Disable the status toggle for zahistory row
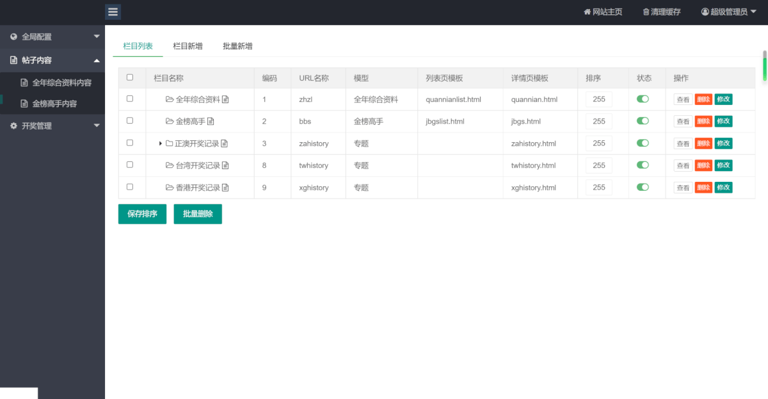Image resolution: width=768 pixels, height=399 pixels. 643,143
